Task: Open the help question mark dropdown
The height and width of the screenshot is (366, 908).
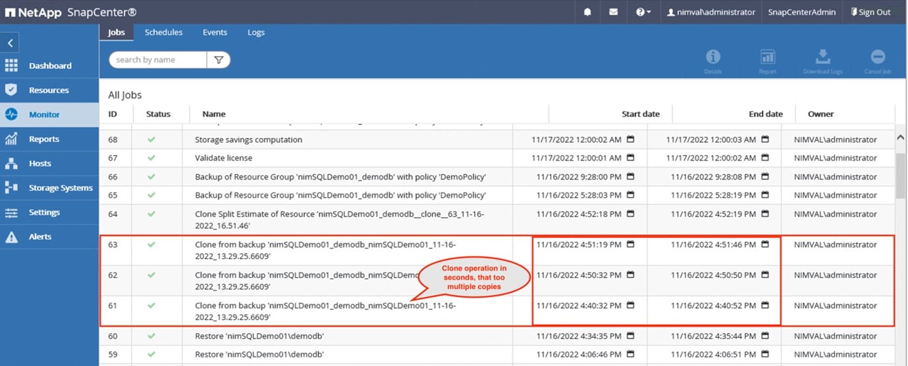Action: click(x=643, y=12)
